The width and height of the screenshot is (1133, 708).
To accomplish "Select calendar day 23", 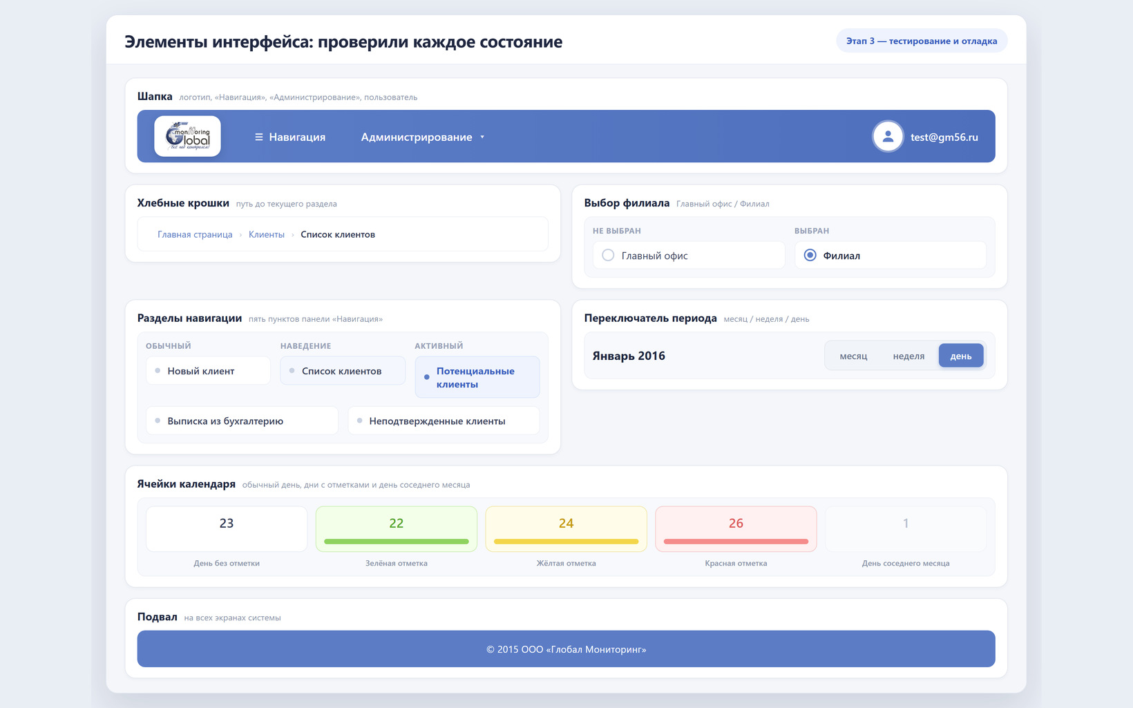I will point(227,529).
